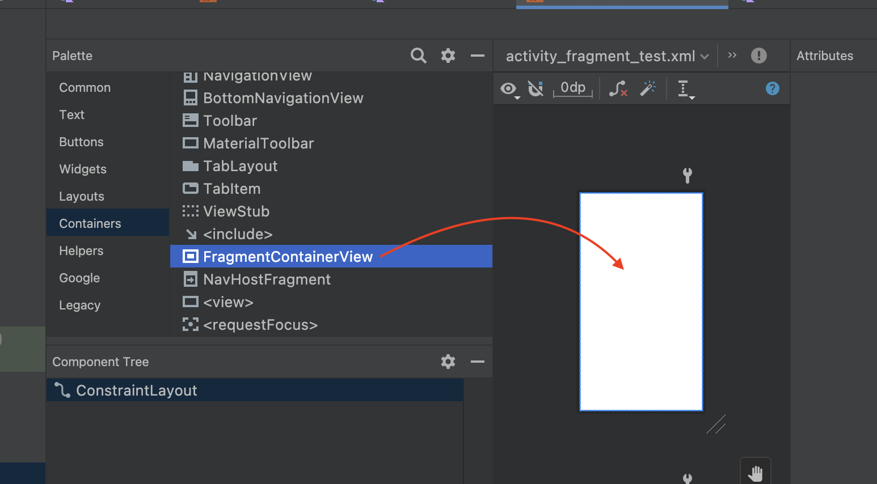
Task: Minimize the Palette panel
Action: (x=478, y=56)
